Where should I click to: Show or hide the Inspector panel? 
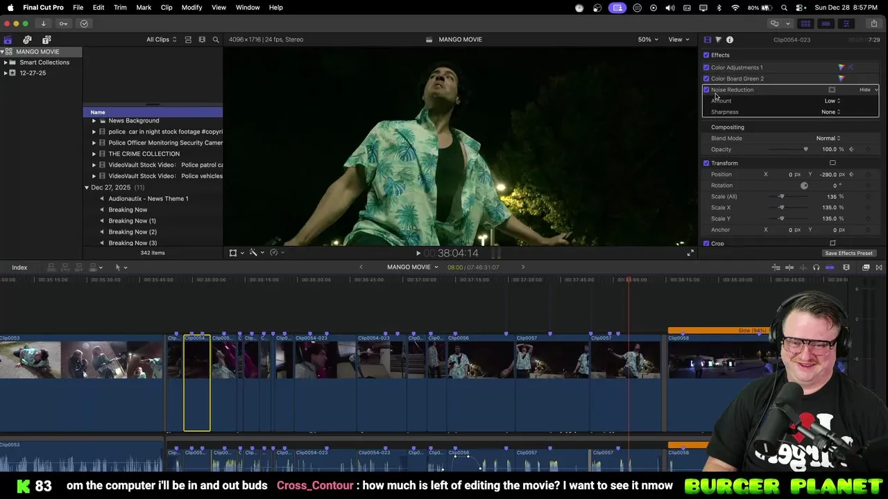click(x=846, y=24)
